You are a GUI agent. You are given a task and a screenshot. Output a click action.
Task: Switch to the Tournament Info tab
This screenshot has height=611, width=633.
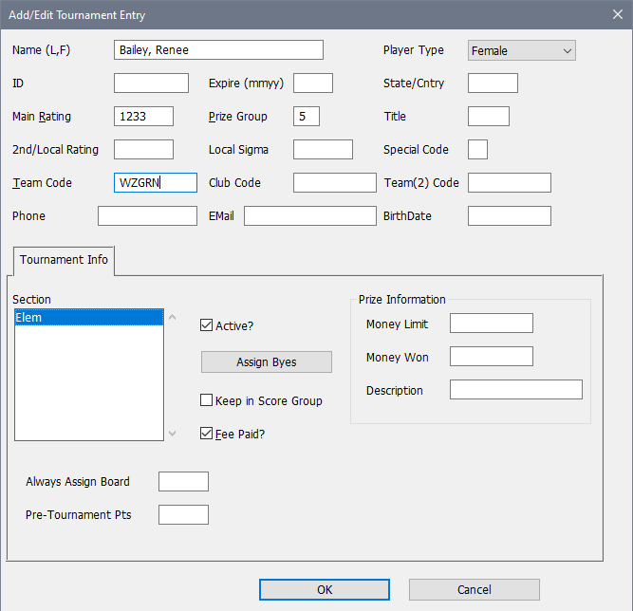pyautogui.click(x=64, y=260)
